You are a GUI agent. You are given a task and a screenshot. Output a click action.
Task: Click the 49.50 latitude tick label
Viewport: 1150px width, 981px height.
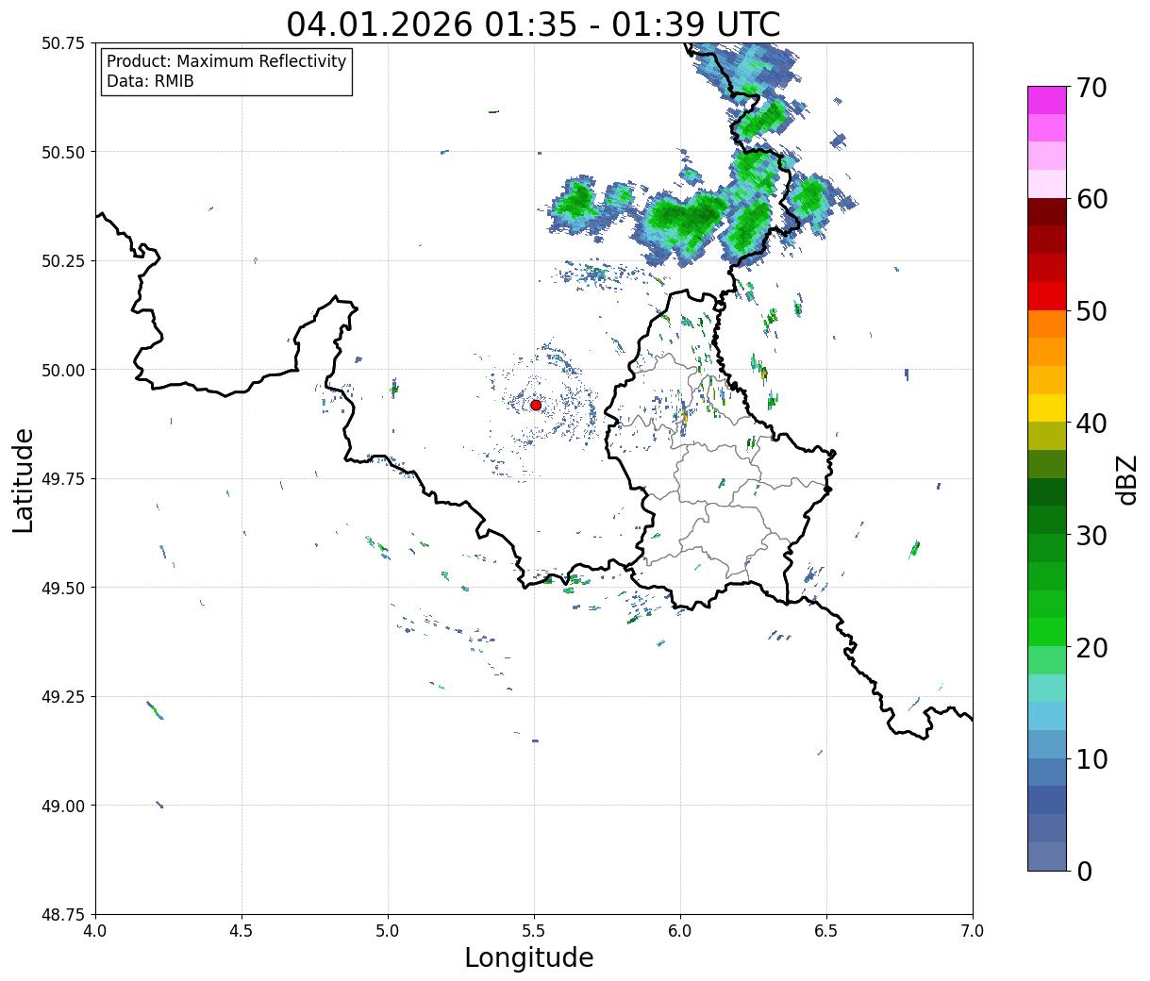63,588
